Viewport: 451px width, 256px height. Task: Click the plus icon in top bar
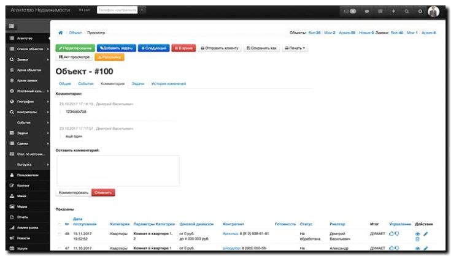click(x=393, y=11)
